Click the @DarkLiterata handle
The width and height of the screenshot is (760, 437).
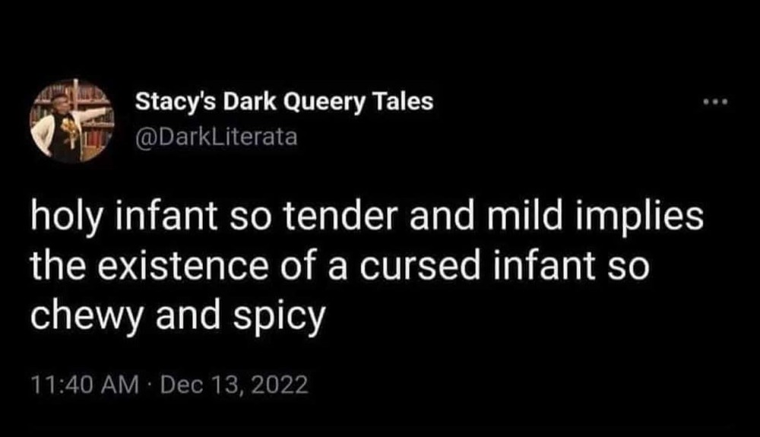tap(216, 138)
